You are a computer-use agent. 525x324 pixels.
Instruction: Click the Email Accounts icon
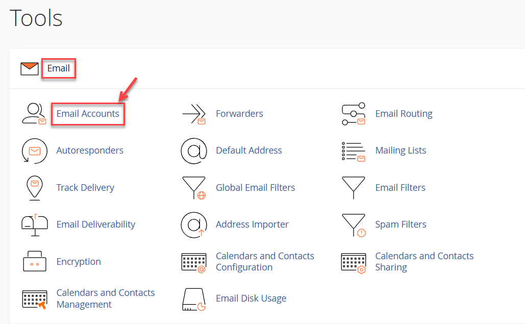(x=34, y=113)
